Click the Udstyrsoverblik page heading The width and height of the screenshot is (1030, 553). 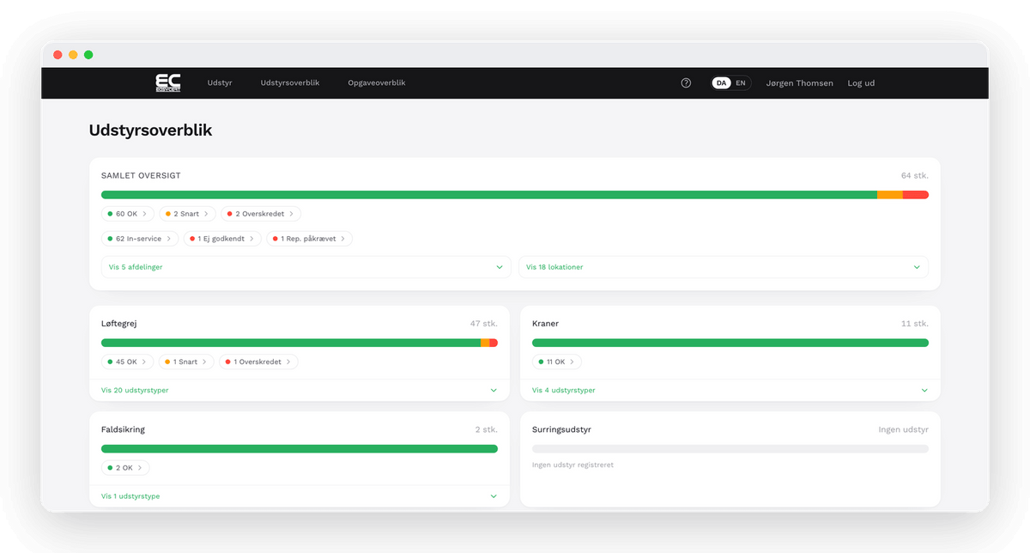click(150, 131)
